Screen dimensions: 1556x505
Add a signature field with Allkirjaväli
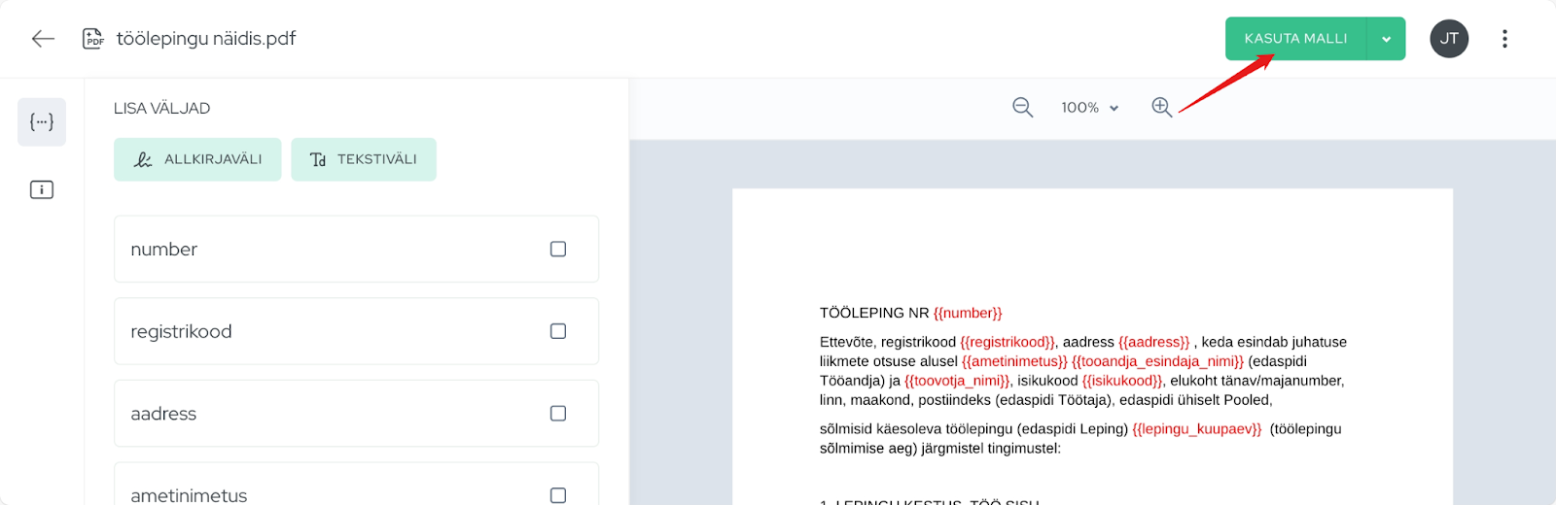(197, 159)
